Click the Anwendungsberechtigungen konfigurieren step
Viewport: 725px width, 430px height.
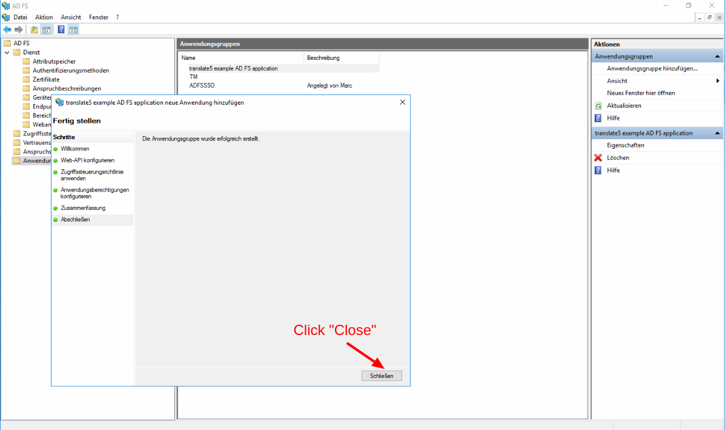[x=94, y=193]
